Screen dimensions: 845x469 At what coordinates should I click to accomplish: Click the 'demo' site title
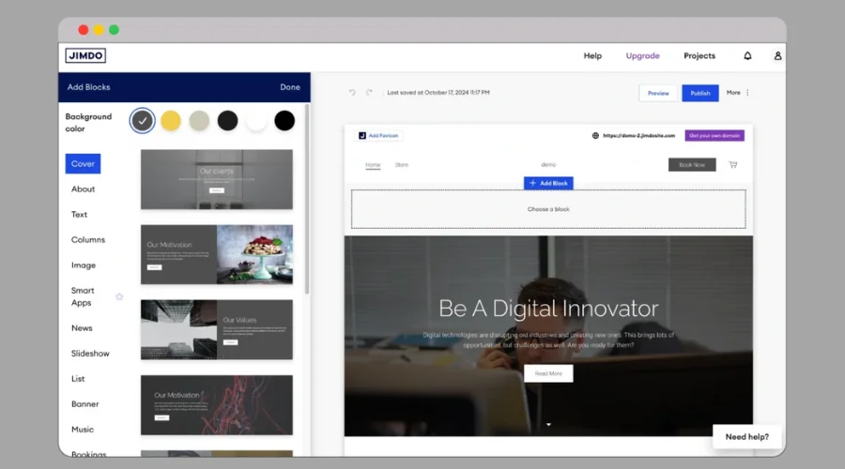(x=548, y=165)
